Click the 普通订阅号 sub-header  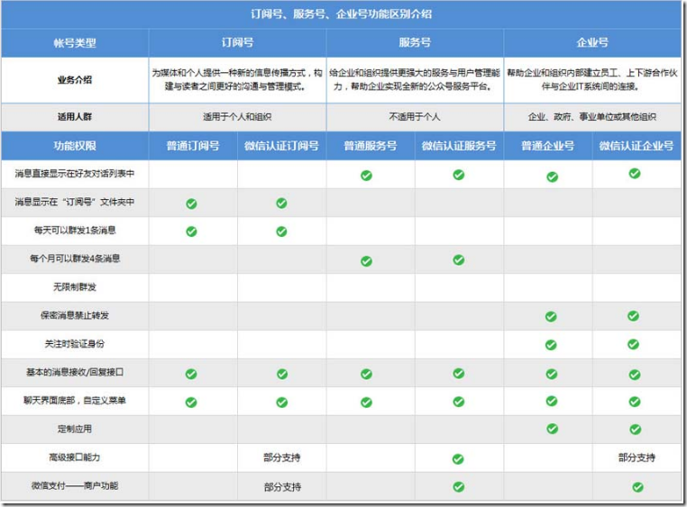(x=193, y=146)
